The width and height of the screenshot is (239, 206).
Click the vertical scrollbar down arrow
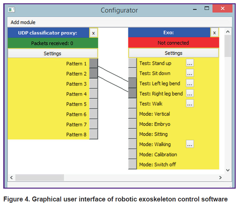pyautogui.click(x=228, y=170)
